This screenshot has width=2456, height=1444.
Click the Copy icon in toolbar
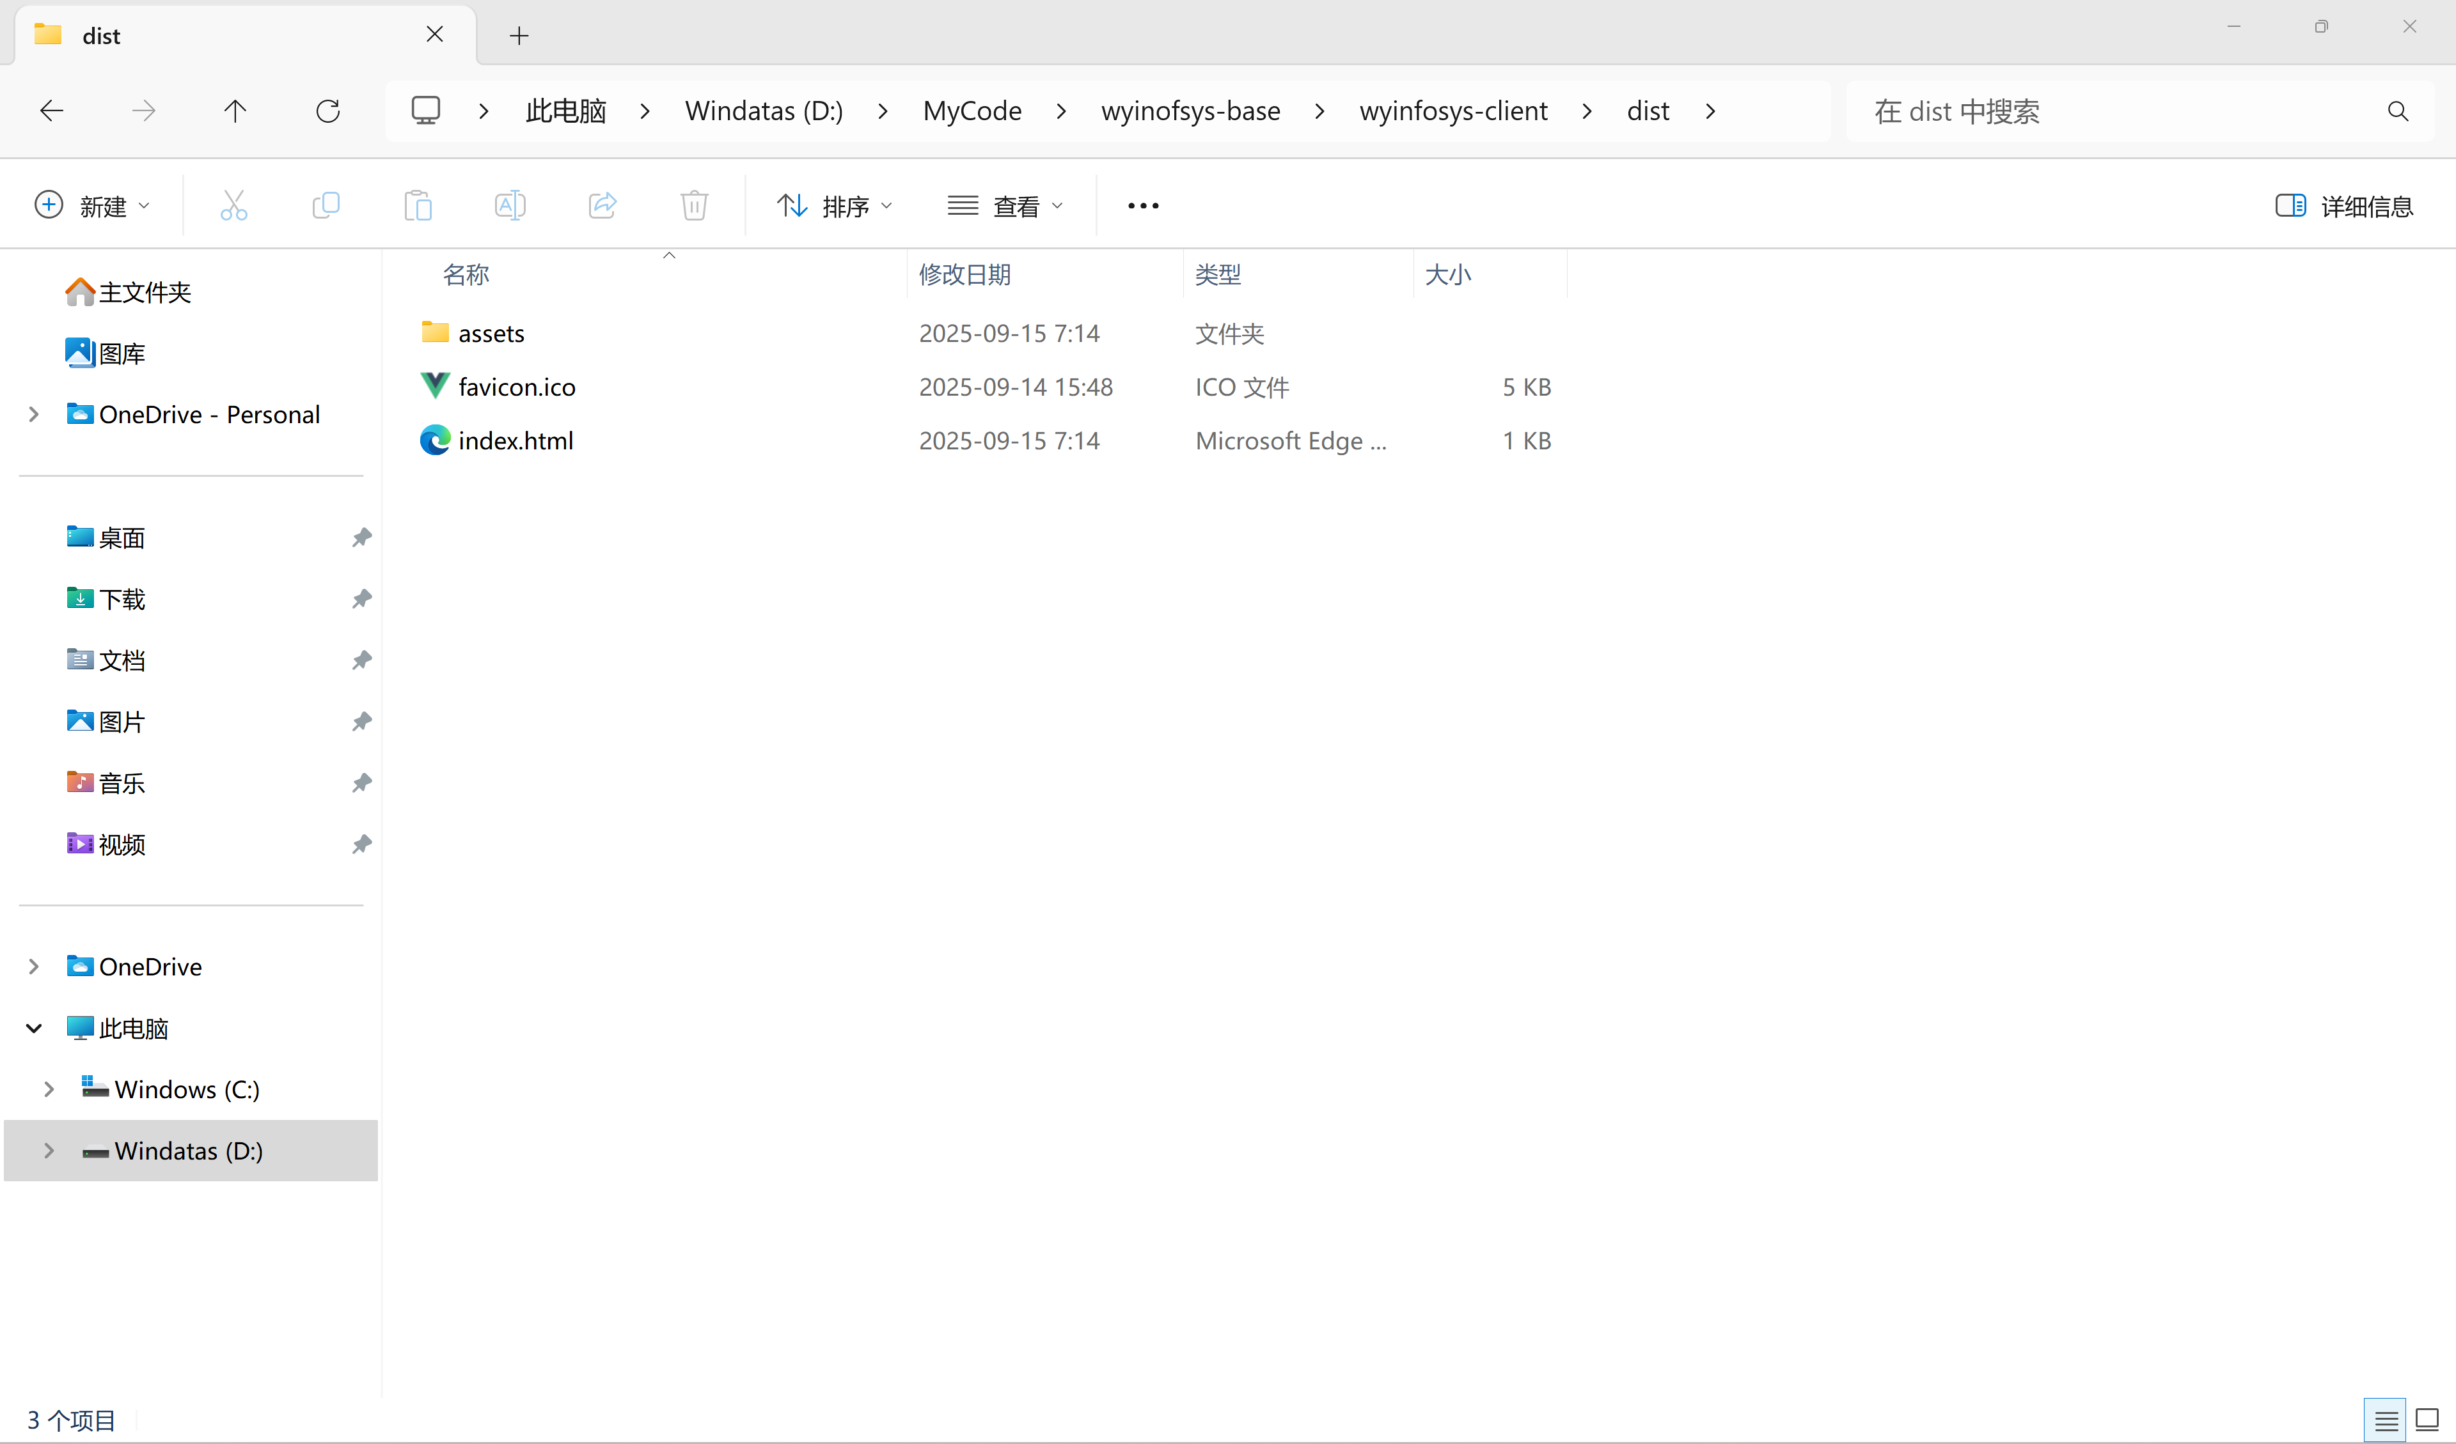[326, 206]
